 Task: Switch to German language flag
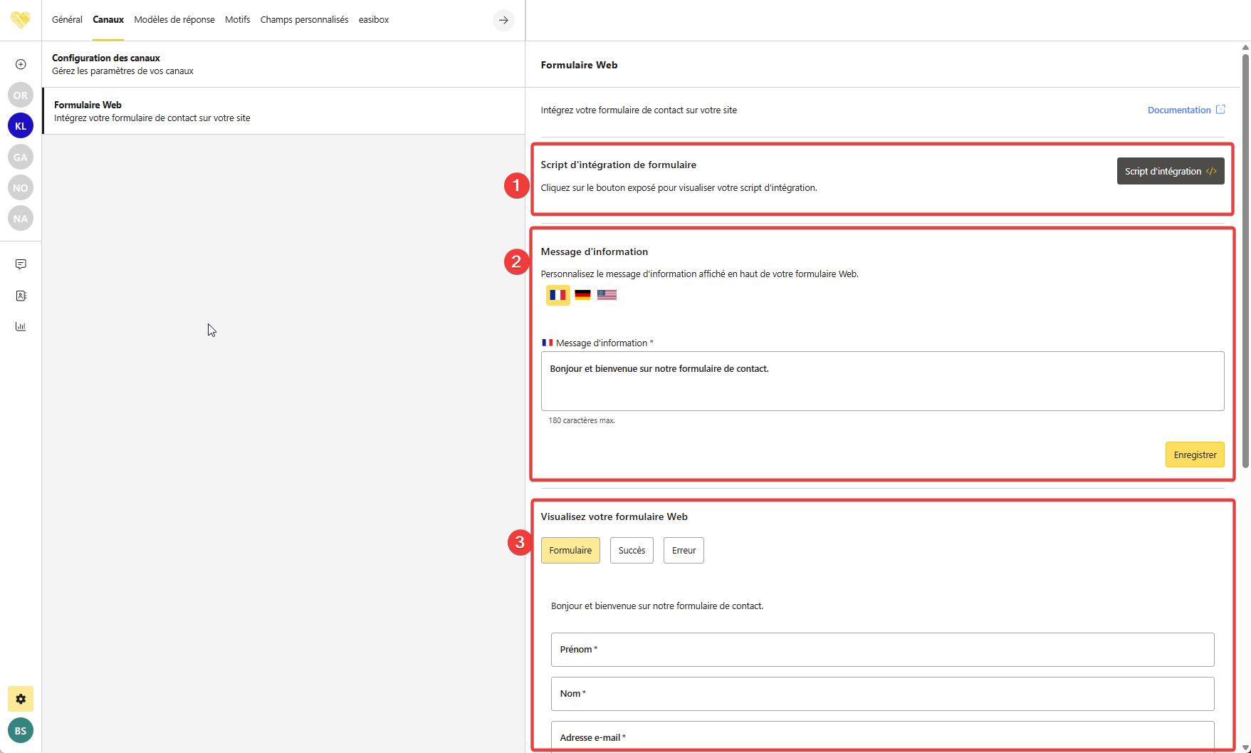click(x=582, y=295)
